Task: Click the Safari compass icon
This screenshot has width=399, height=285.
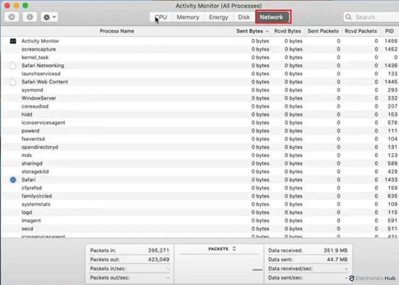Action: (13, 180)
